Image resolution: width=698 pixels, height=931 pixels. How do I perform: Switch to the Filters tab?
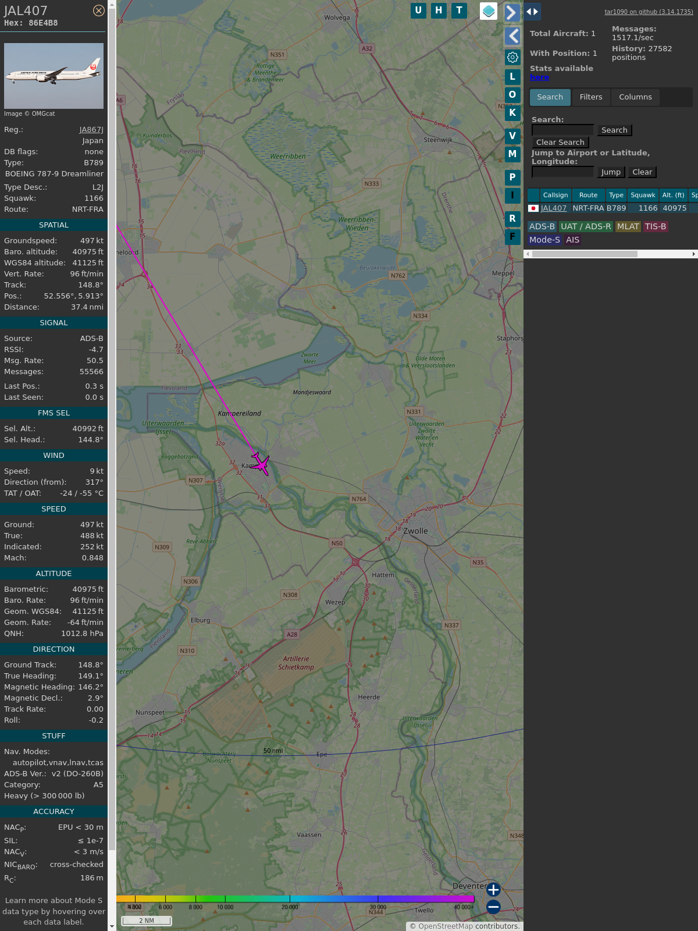(591, 97)
